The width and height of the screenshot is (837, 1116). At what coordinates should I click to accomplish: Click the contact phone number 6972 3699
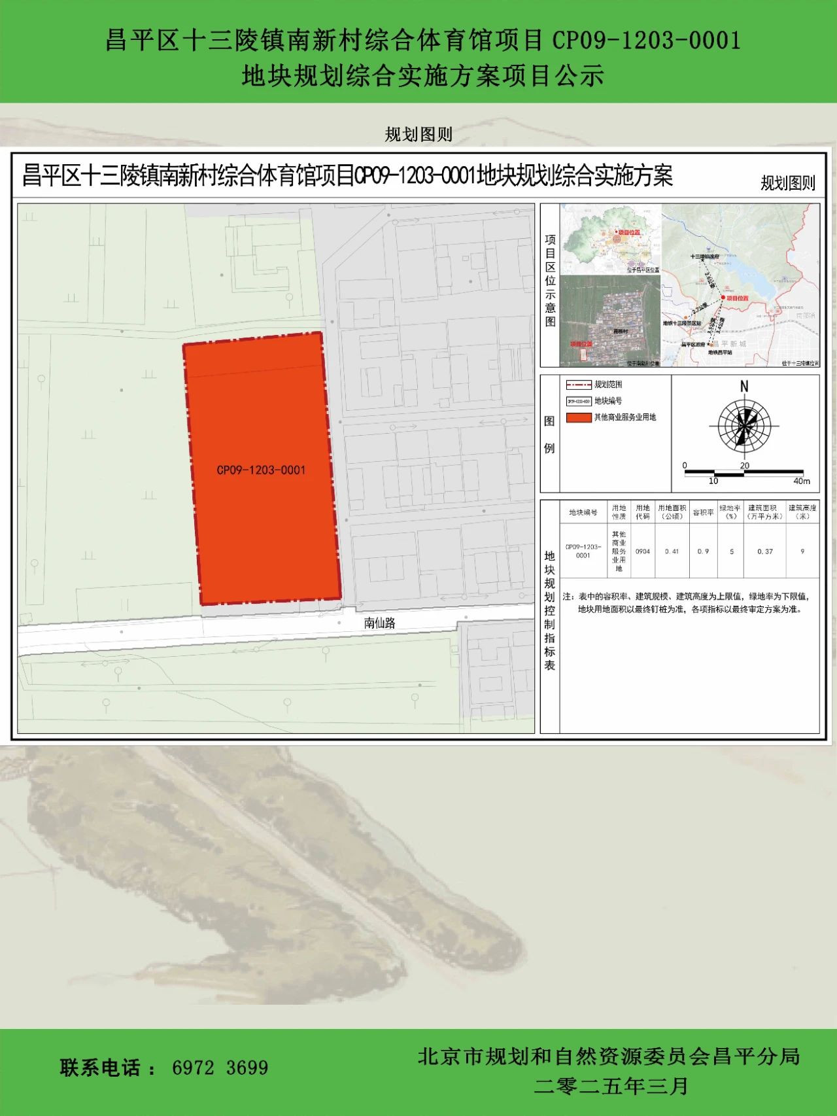pyautogui.click(x=220, y=1068)
